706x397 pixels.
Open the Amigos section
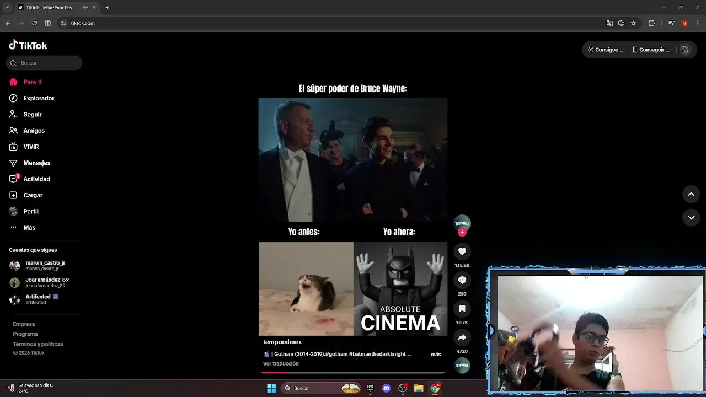point(27,131)
